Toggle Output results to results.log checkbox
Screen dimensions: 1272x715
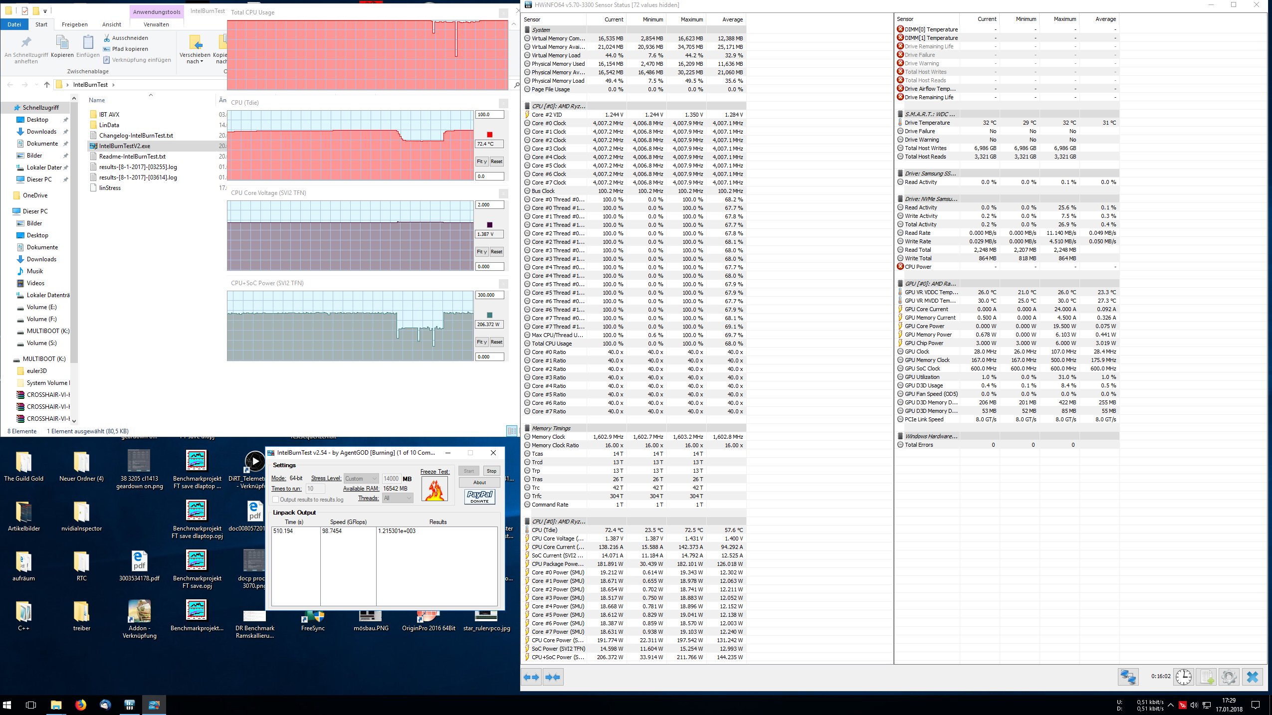pos(275,500)
